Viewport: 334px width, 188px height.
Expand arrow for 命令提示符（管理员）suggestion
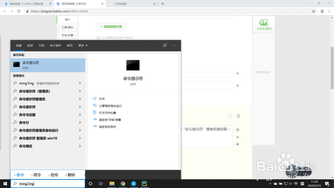click(80, 91)
